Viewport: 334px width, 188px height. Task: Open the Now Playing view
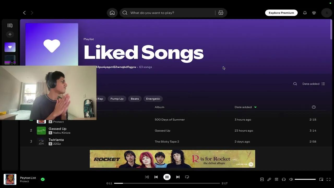coord(262,179)
